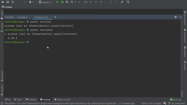Open the ssh_interpreter Git branch menu
The width and height of the screenshot is (187, 105).
[x=177, y=103]
